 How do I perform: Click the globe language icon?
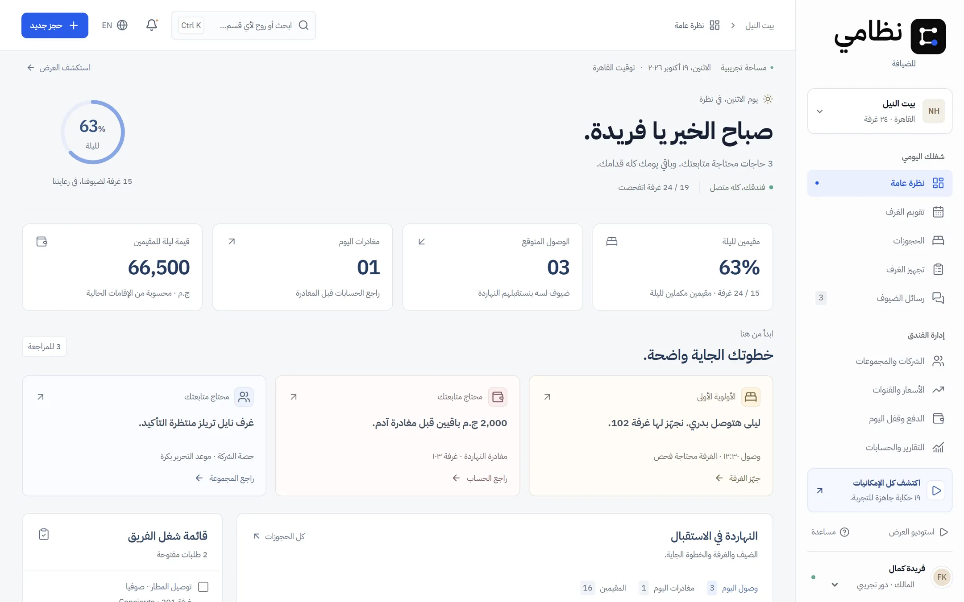point(122,25)
